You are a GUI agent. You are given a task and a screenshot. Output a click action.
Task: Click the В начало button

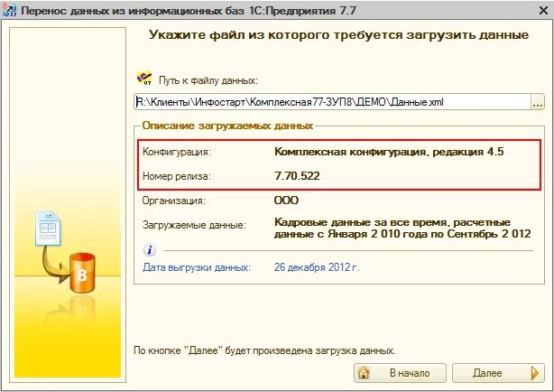coord(400,373)
